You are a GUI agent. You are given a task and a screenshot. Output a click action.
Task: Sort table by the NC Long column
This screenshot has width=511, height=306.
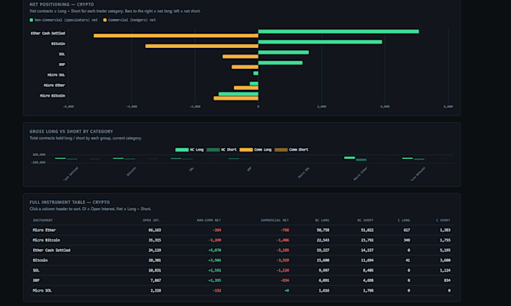(322, 220)
